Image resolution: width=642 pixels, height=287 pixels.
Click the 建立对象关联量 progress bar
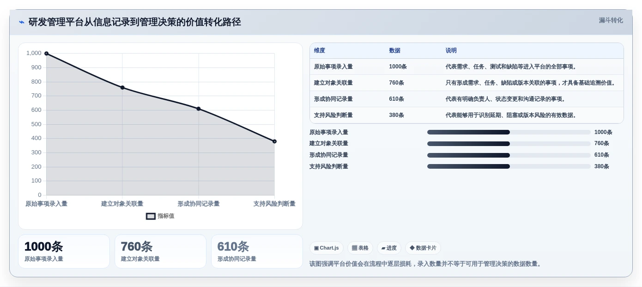coord(509,144)
